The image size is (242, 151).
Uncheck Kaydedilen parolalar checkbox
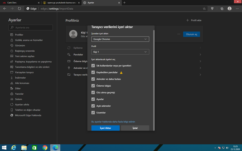pos(93,72)
